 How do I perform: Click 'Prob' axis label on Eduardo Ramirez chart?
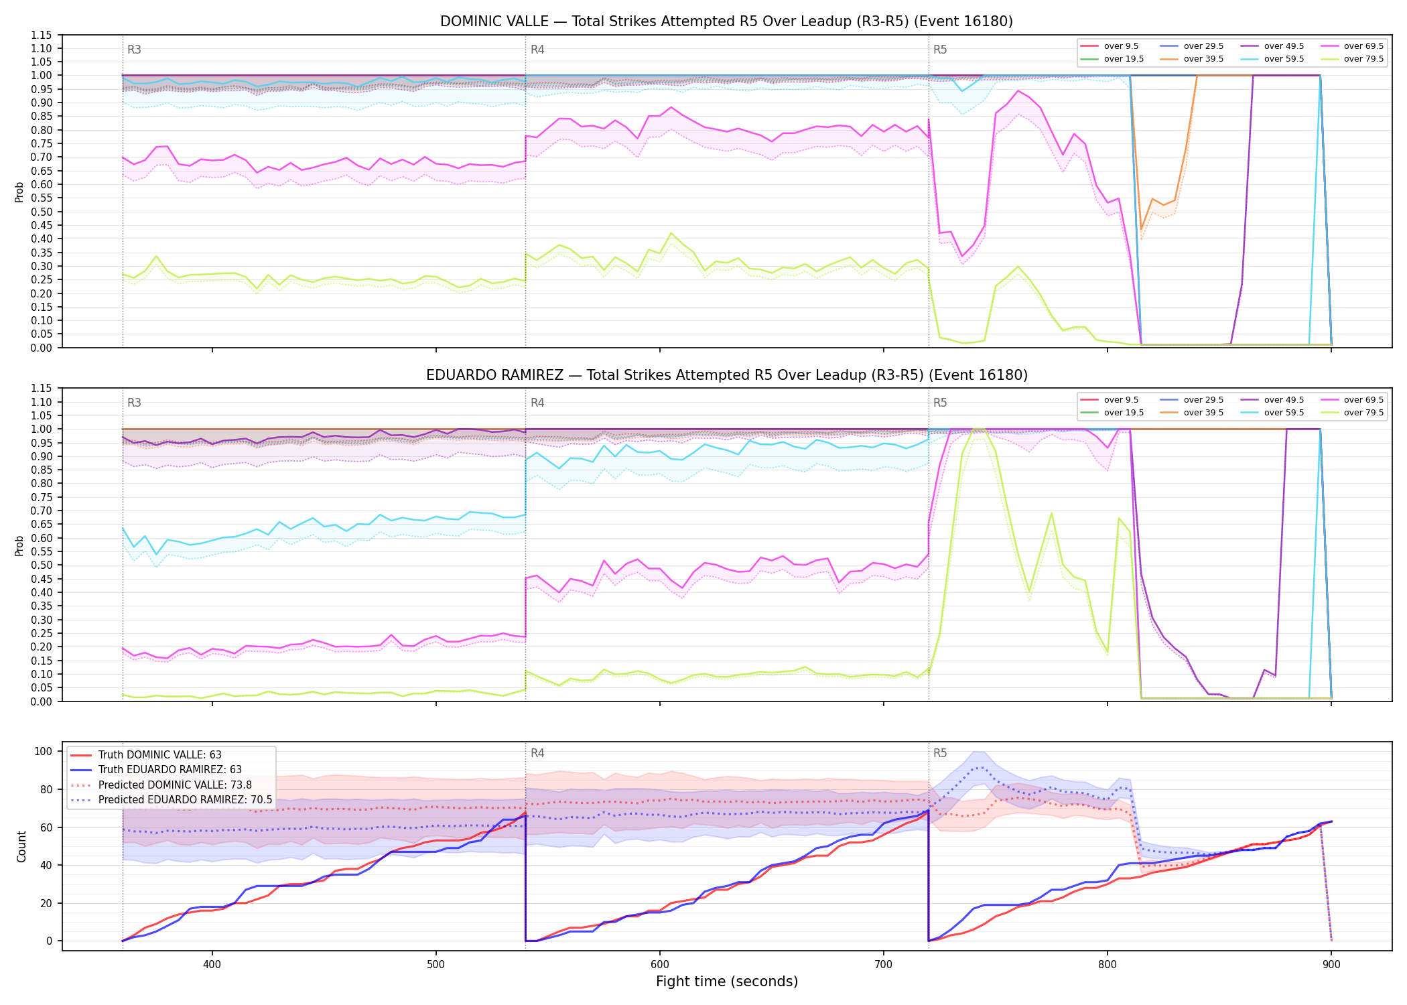(19, 545)
